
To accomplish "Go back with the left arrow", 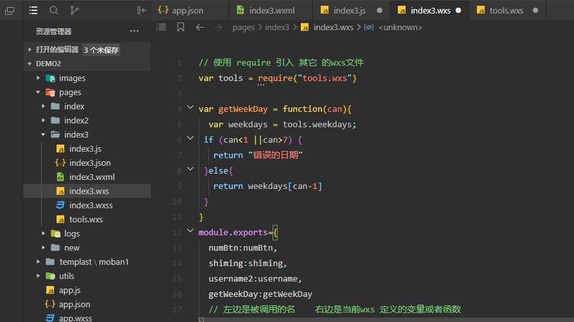I will point(199,27).
